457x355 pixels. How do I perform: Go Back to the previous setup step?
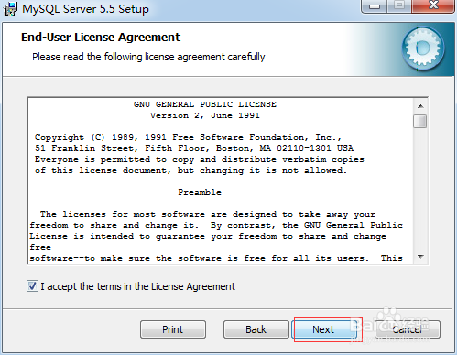[256, 329]
